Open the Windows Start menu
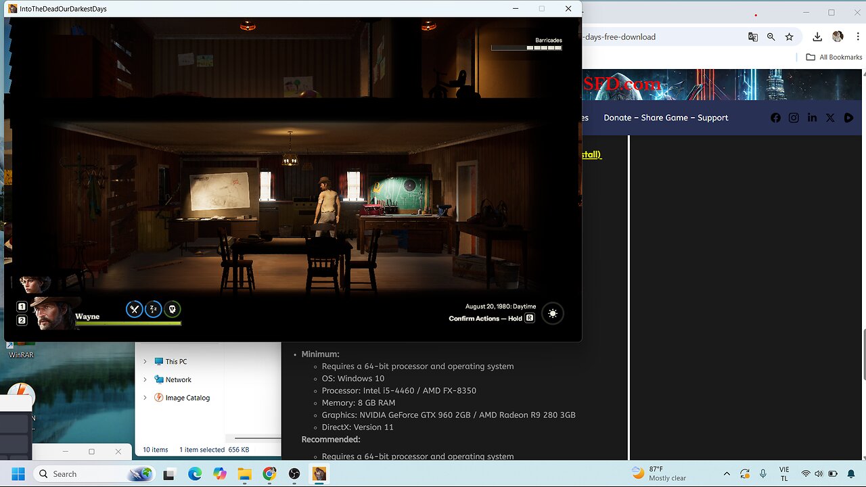Viewport: 866px width, 487px height. tap(18, 474)
